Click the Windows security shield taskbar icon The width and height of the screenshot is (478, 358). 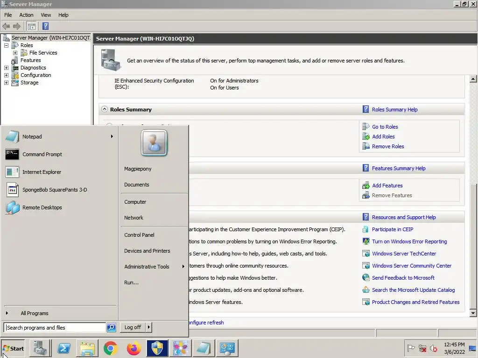coord(157,348)
